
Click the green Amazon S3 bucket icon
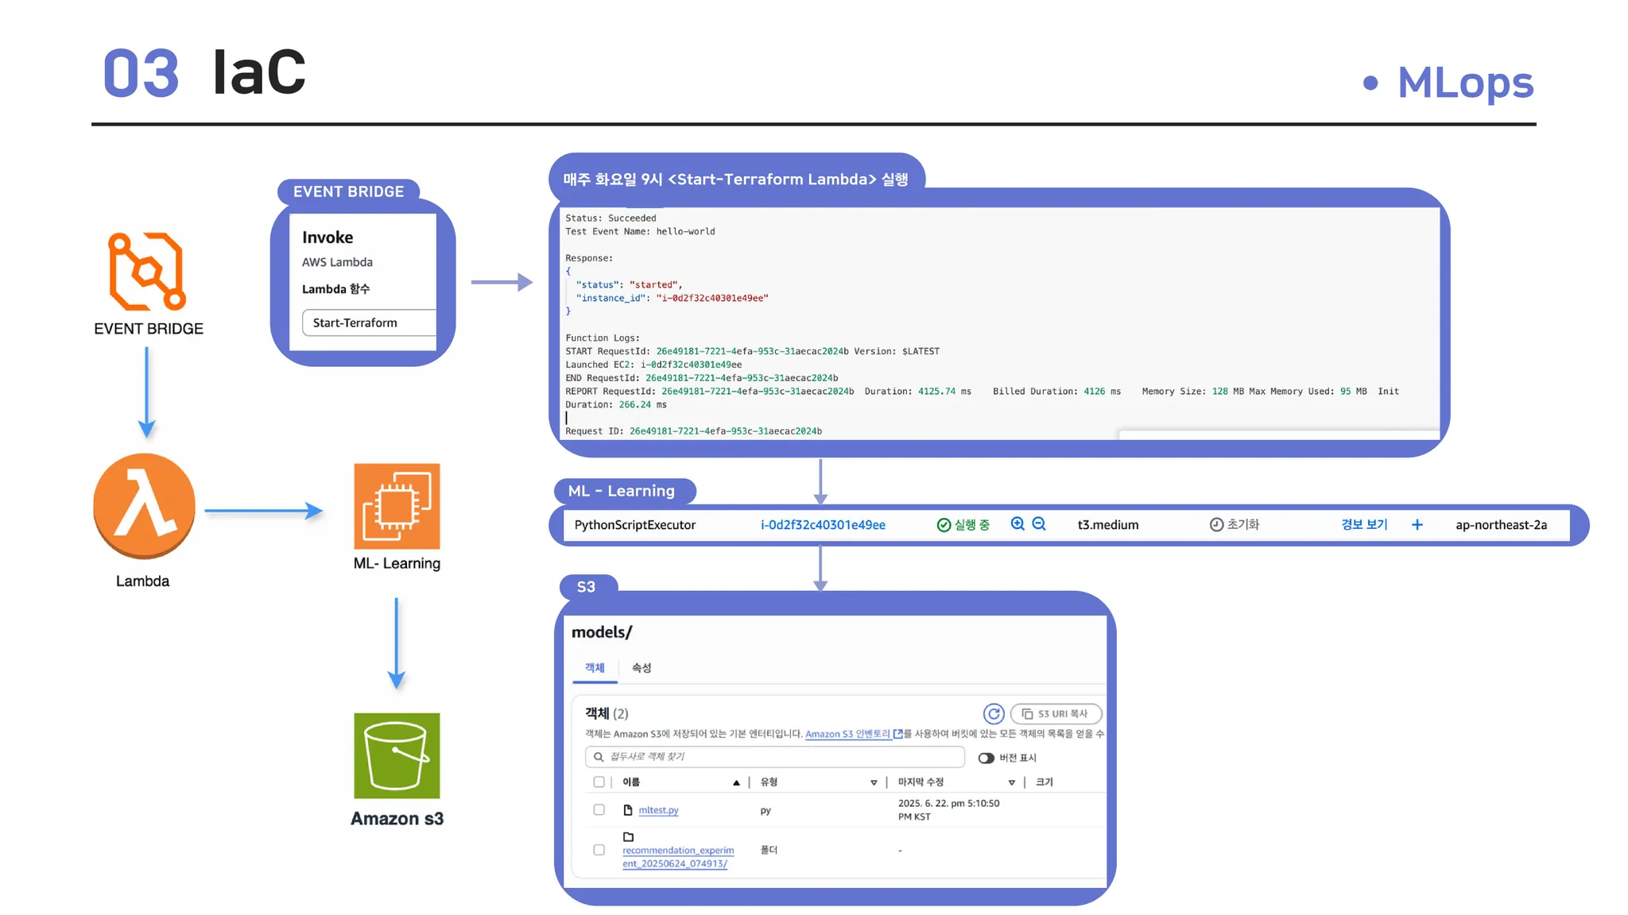[397, 755]
